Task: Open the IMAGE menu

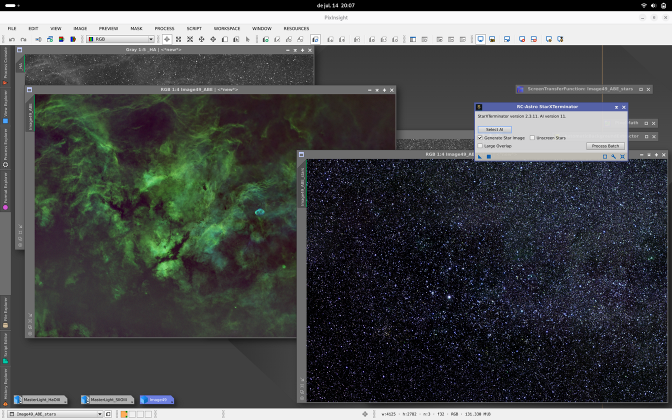Action: pyautogui.click(x=80, y=28)
